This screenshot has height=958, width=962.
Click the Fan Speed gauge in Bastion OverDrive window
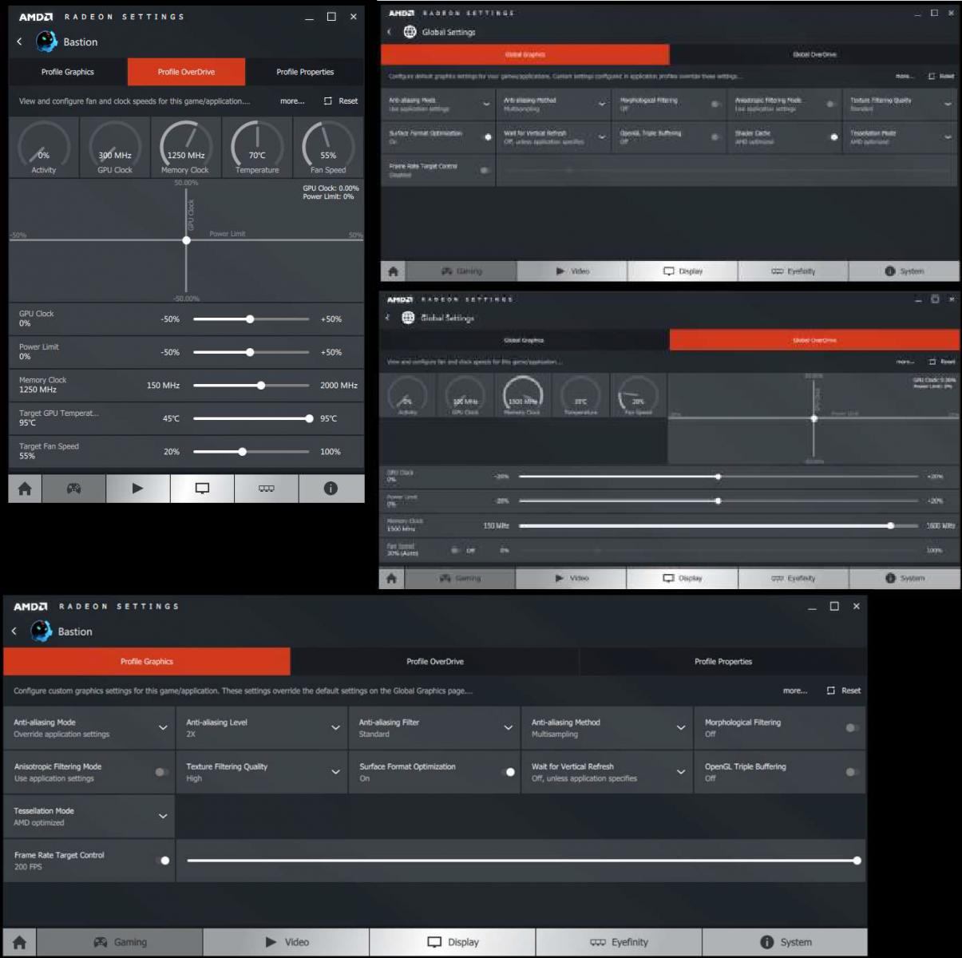(x=328, y=148)
